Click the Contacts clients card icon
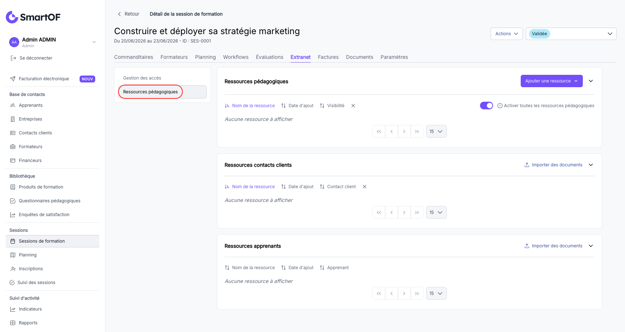The image size is (625, 332). pos(13,133)
